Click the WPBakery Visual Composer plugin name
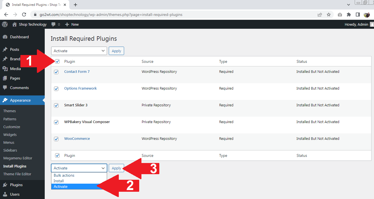Viewport: 374px width, 199px height. coord(87,122)
